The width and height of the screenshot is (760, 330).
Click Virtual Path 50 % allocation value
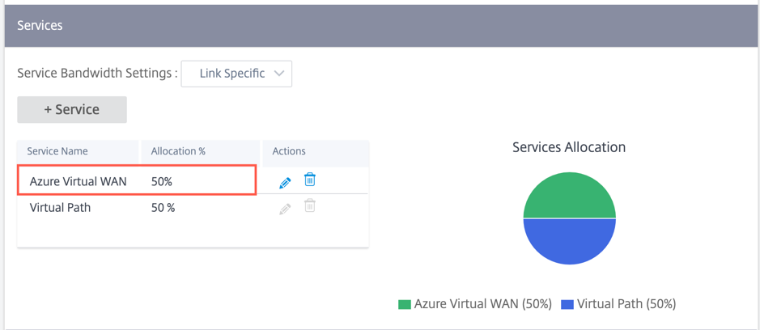(x=163, y=208)
